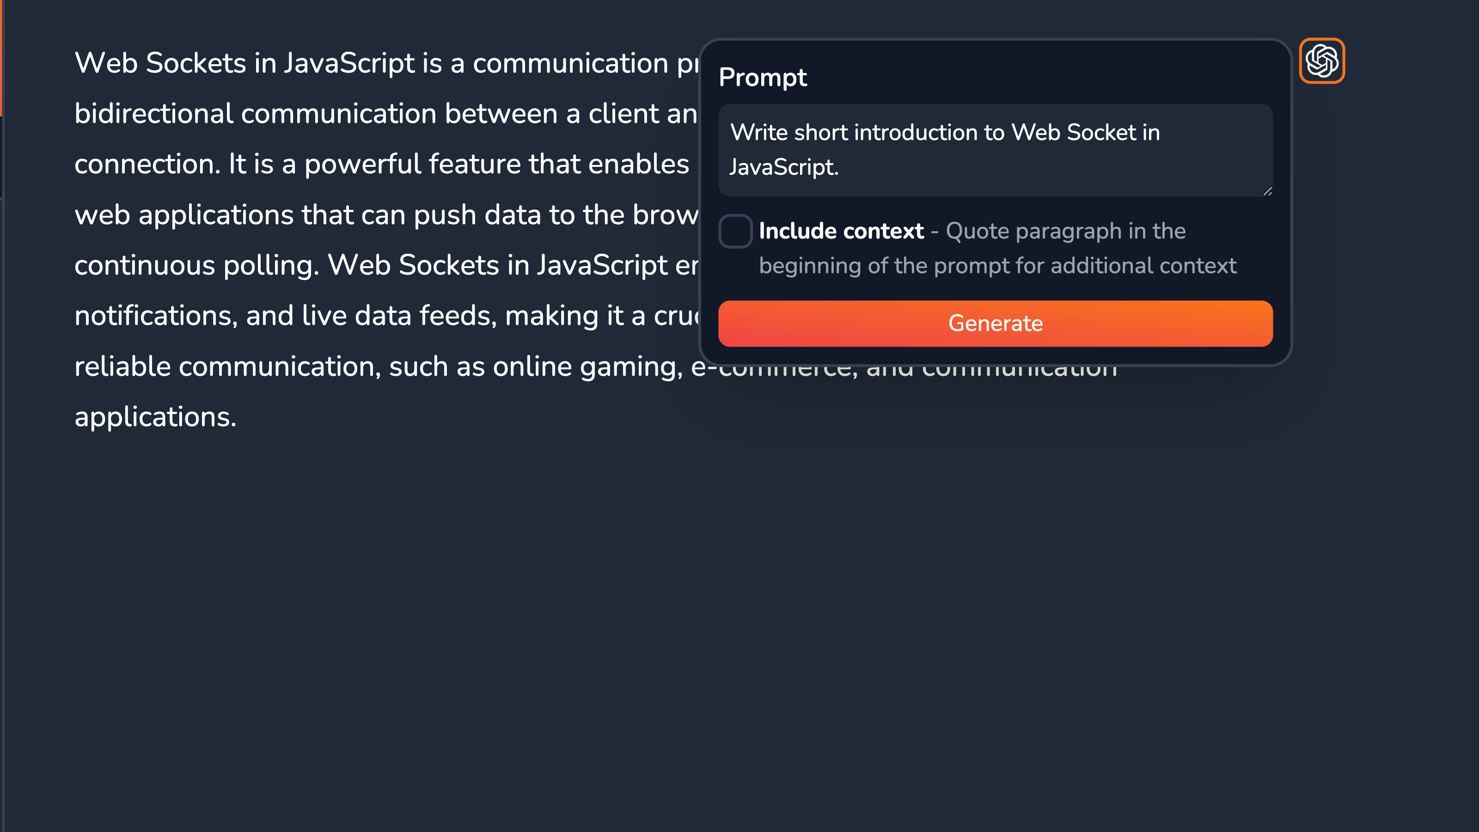Click the bold "Include context" label
The height and width of the screenshot is (832, 1479).
[841, 231]
